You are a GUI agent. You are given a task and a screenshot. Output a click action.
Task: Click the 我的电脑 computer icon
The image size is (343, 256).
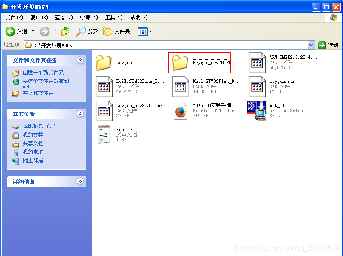click(16, 152)
